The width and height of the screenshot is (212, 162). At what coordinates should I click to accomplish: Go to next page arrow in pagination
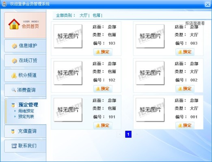pyautogui.click(x=137, y=134)
